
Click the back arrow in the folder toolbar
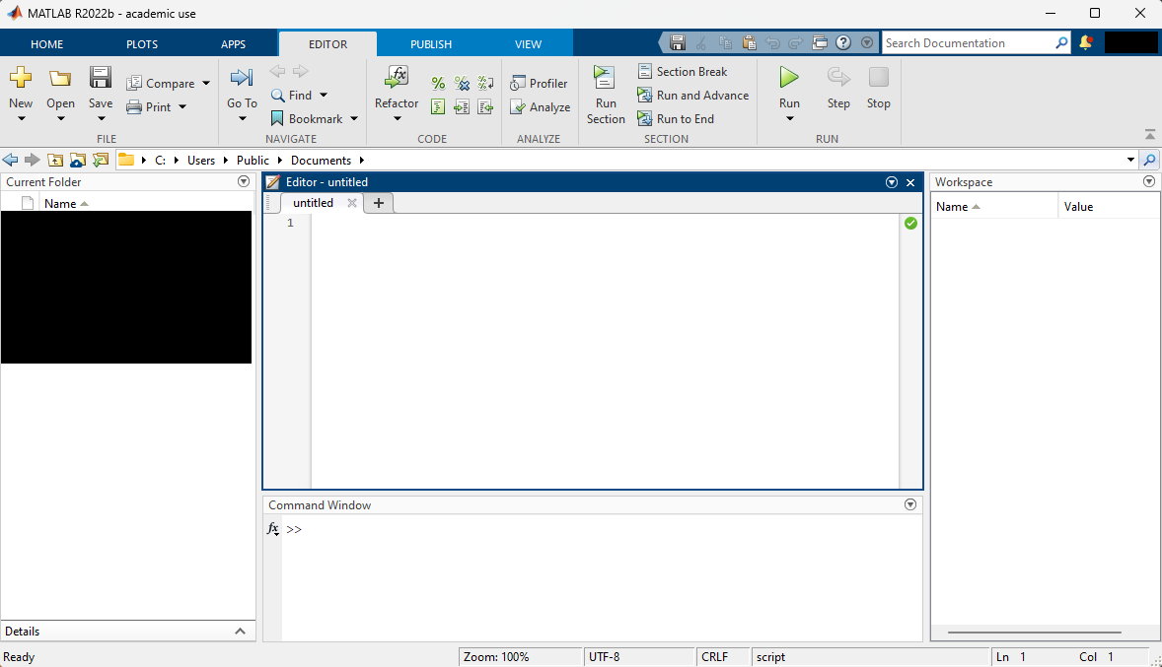coord(11,160)
